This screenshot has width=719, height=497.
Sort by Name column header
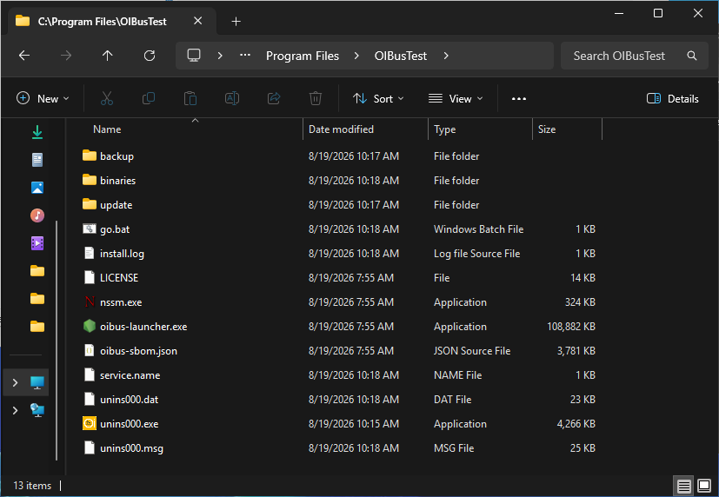[x=107, y=129]
